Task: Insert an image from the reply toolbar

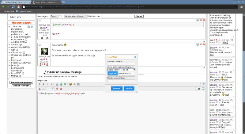Action: (65, 84)
